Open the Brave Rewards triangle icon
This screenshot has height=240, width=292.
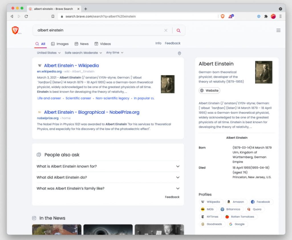click(231, 16)
